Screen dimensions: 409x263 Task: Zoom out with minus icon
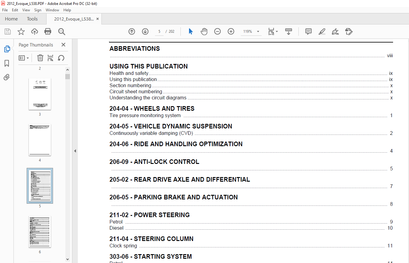point(218,31)
